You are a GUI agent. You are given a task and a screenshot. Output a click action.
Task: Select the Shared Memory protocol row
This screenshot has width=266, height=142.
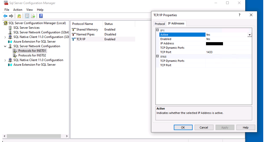point(87,30)
